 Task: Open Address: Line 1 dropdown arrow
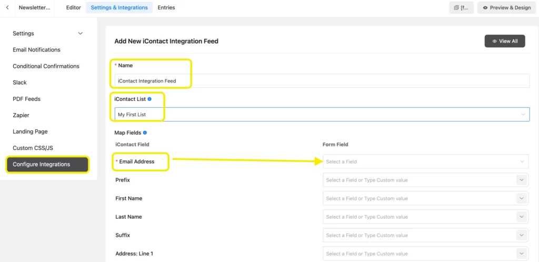(522, 254)
